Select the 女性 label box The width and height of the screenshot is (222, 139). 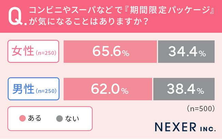33,52
